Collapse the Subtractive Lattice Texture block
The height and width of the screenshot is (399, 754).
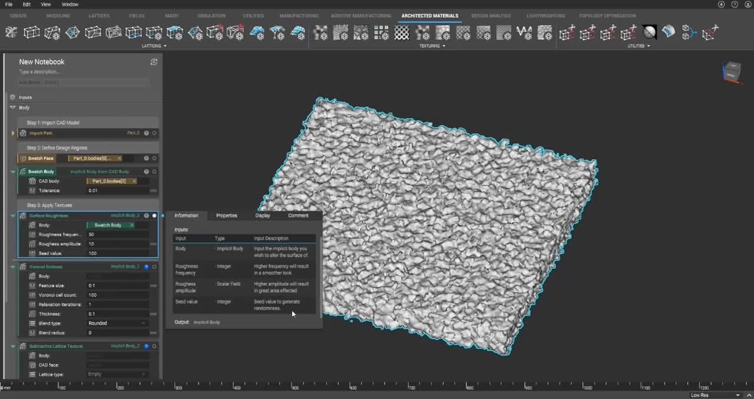pos(13,346)
